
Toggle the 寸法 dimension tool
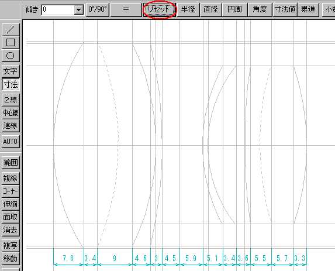pos(11,84)
